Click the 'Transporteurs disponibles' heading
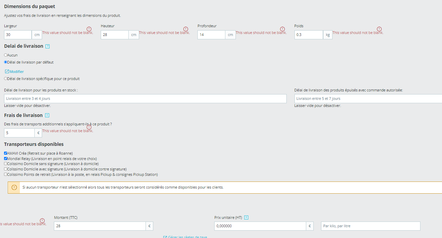Viewport: 442px width, 238px height. [x=34, y=144]
